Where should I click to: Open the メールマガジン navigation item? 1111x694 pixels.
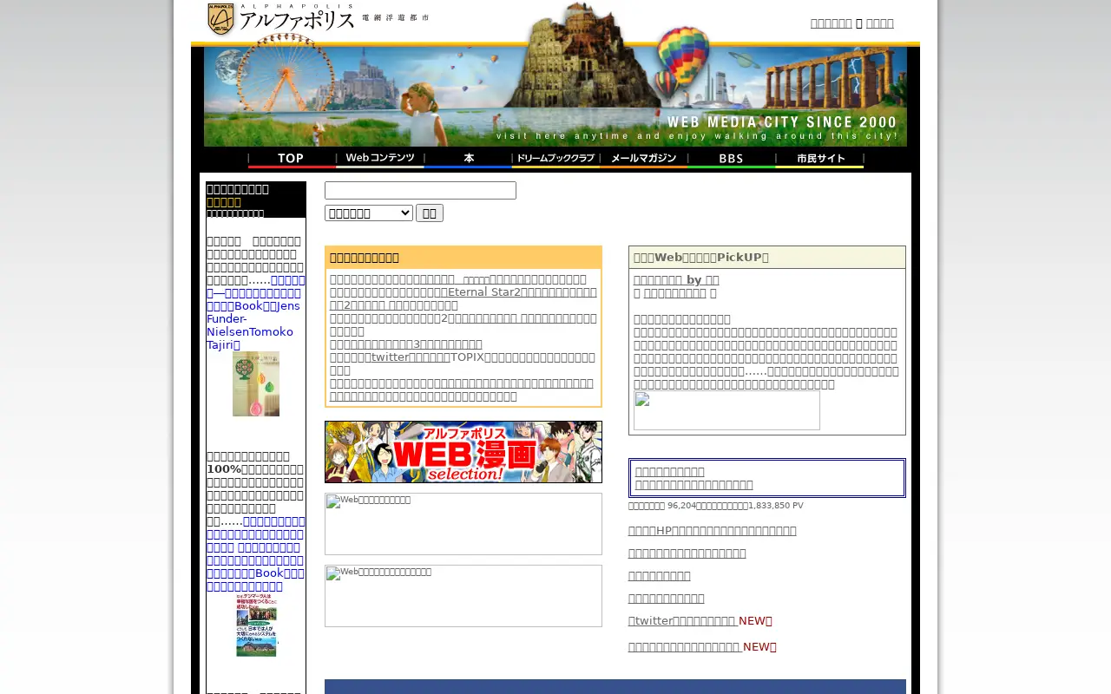click(x=643, y=159)
